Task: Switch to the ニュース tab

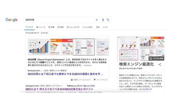Action: click(41, 27)
